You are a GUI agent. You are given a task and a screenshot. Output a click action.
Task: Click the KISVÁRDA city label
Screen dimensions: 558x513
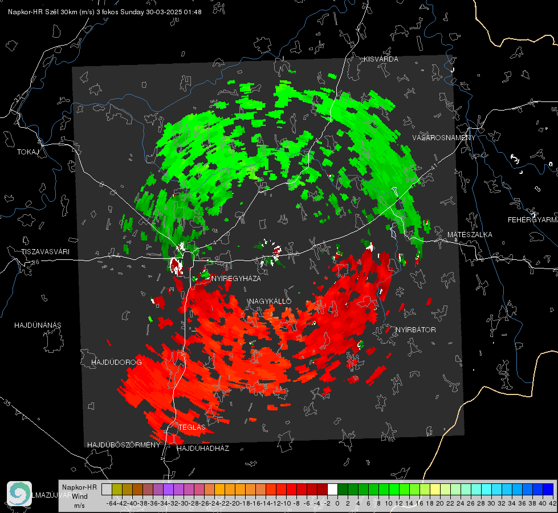[381, 59]
